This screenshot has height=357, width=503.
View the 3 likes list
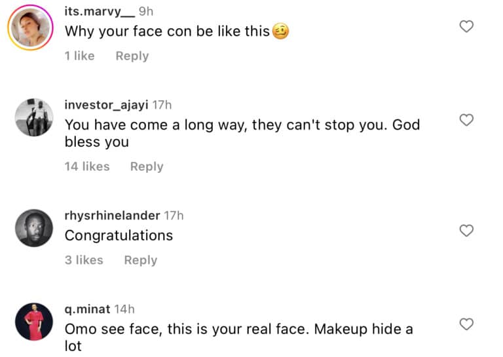click(x=84, y=260)
